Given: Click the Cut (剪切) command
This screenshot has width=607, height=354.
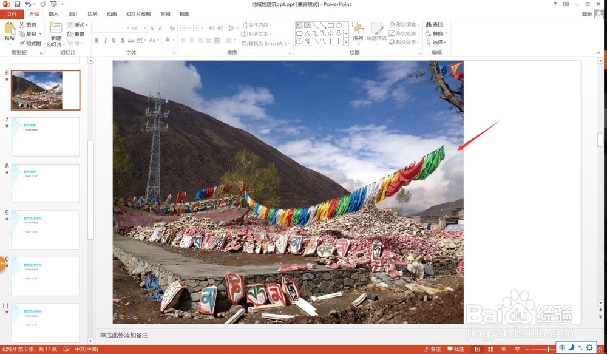Looking at the screenshot, I should 27,25.
